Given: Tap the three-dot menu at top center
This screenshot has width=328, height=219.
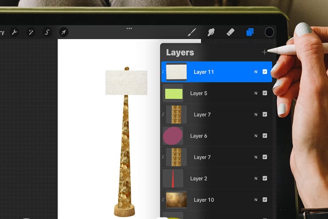Looking at the screenshot, I should click(x=129, y=28).
